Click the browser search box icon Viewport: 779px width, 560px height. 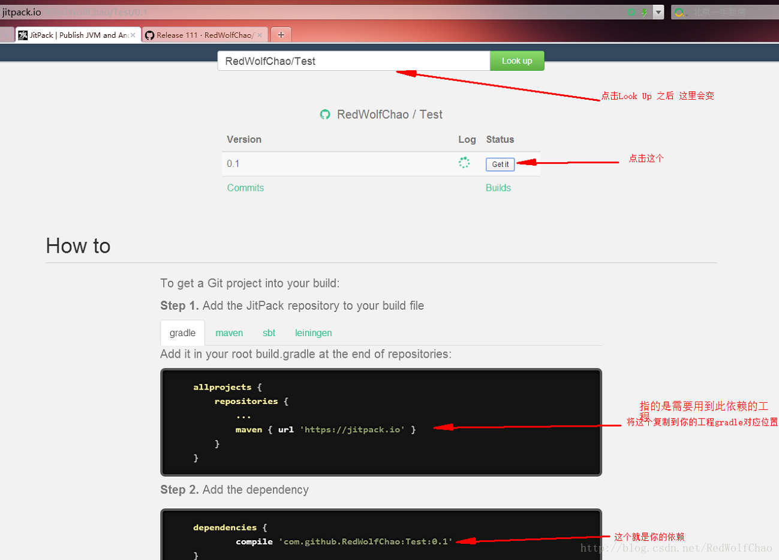pos(679,12)
